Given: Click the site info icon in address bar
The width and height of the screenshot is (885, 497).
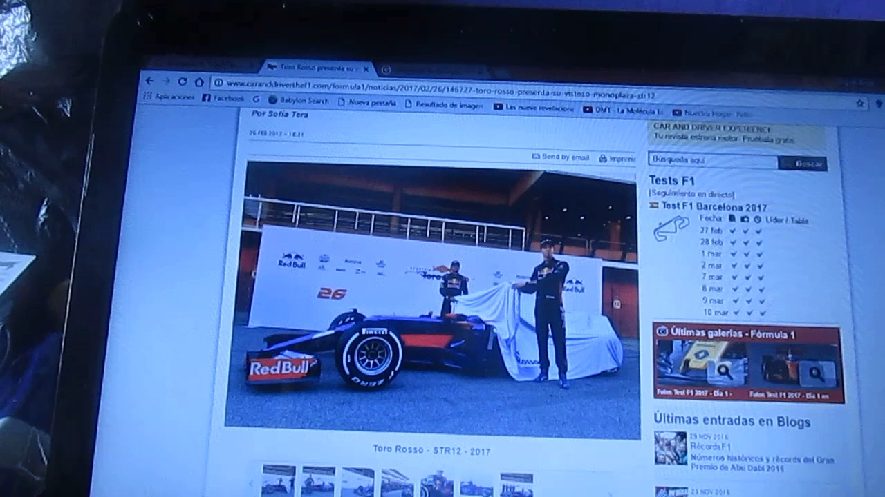Looking at the screenshot, I should tap(218, 83).
